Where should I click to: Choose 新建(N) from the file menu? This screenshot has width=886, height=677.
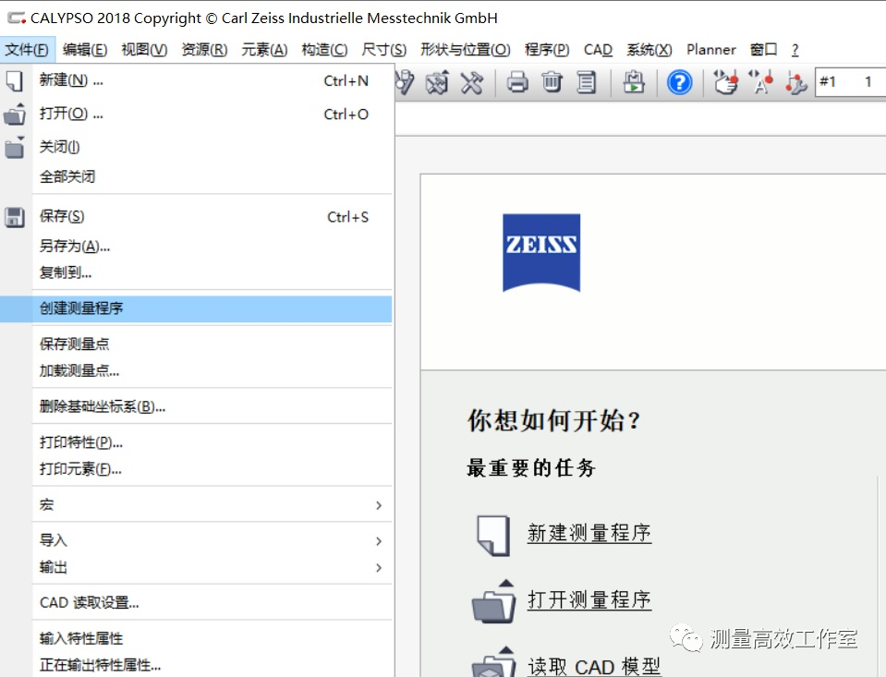coord(196,80)
